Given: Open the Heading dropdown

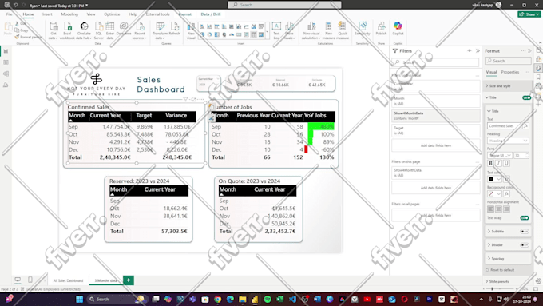Looking at the screenshot, I should coord(508,141).
